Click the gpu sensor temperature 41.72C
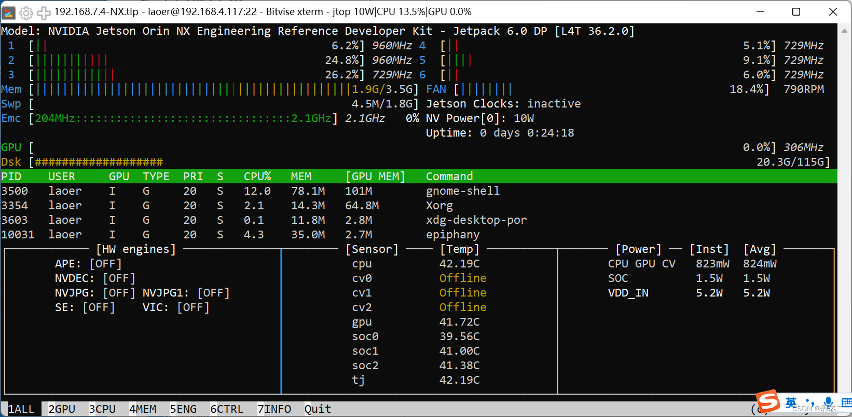 point(460,322)
